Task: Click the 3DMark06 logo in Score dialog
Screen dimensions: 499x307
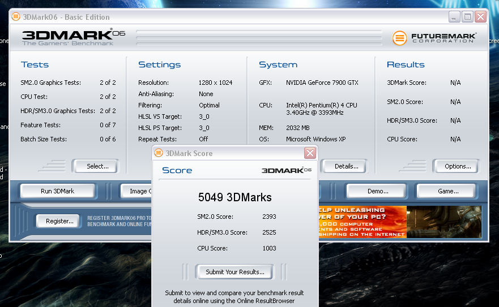Action: click(x=287, y=170)
